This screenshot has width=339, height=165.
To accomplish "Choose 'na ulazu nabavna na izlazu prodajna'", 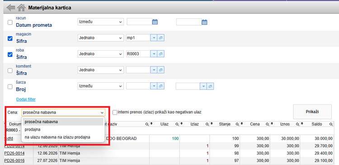I will click(63, 137).
